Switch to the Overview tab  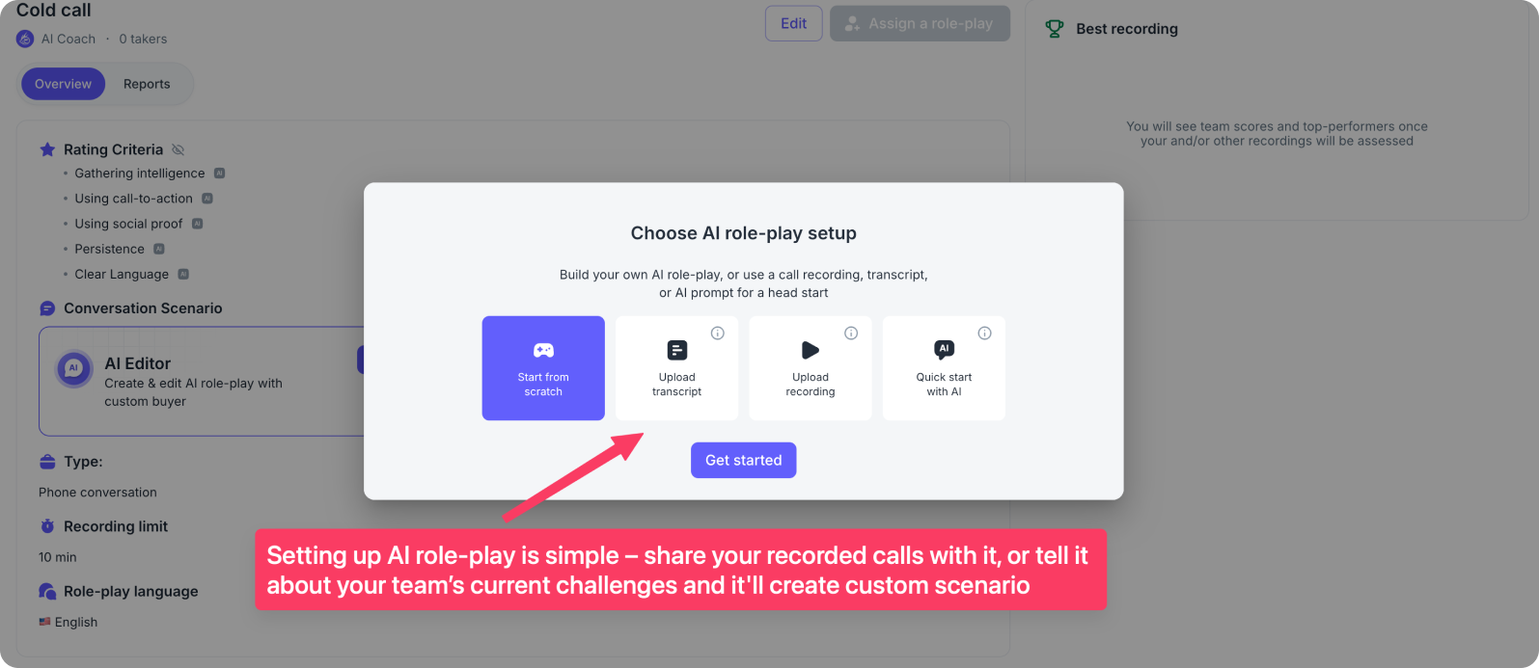tap(63, 84)
